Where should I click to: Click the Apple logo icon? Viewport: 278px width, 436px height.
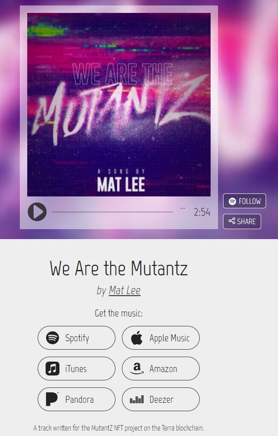point(137,338)
